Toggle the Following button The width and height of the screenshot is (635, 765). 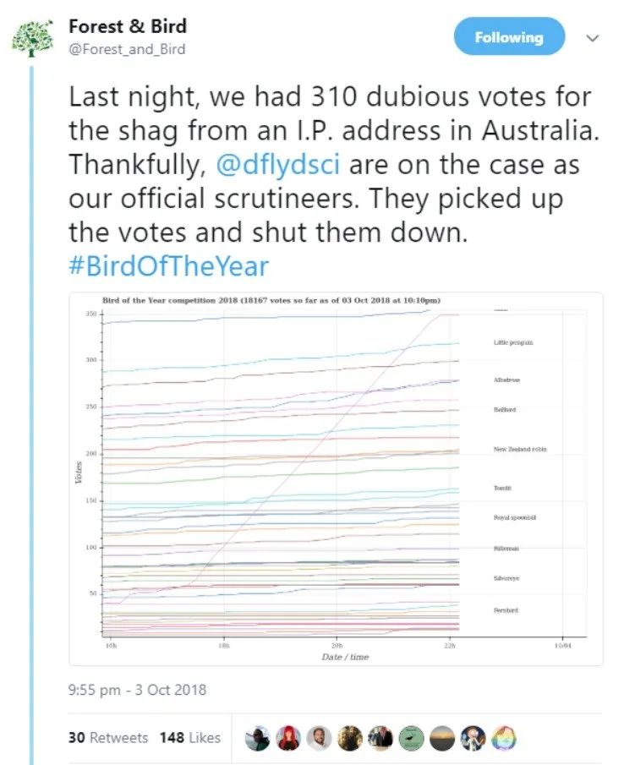pos(509,37)
